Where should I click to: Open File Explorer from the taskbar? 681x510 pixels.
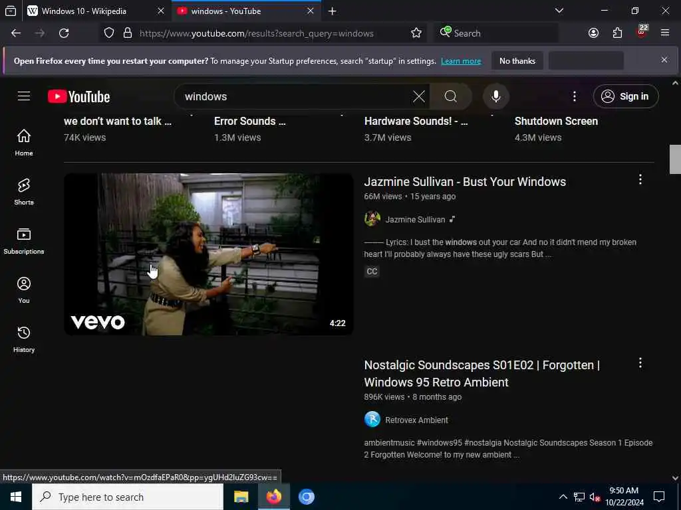point(241,497)
